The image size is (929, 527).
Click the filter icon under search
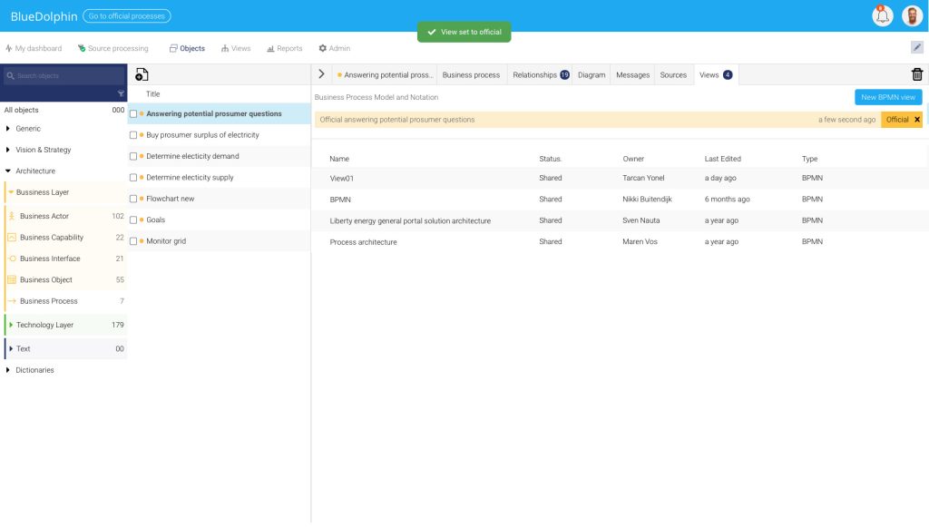pos(121,93)
